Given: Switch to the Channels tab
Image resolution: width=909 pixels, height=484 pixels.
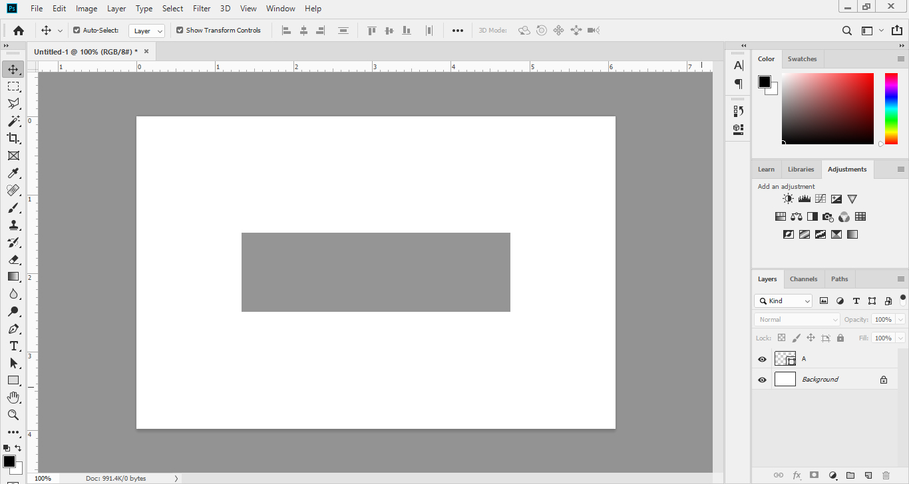Looking at the screenshot, I should click(803, 279).
